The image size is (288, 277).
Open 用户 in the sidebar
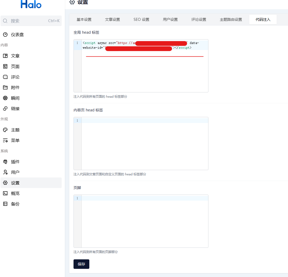(31, 172)
